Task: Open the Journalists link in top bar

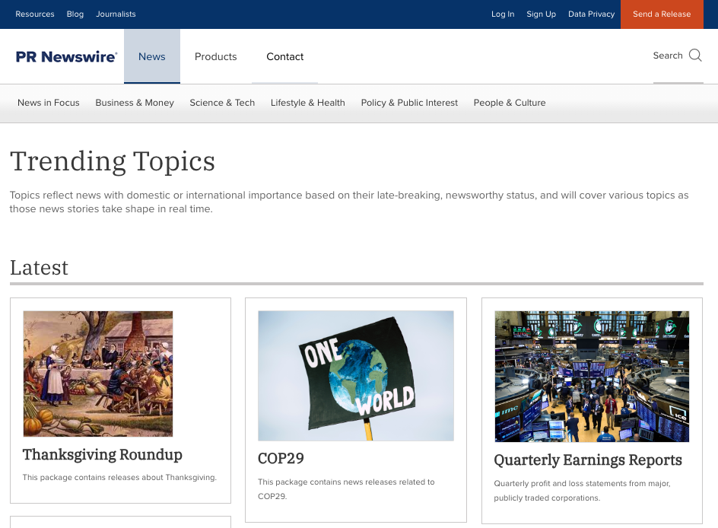Action: click(x=116, y=14)
